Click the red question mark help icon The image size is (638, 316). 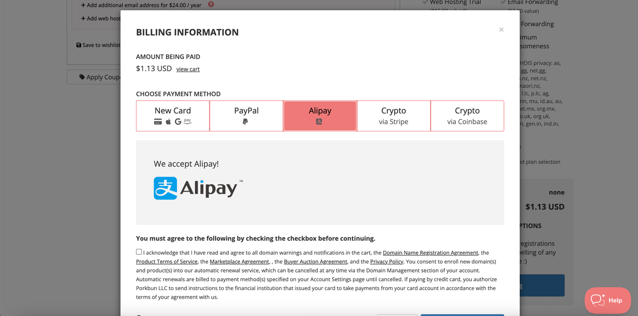pos(211,4)
